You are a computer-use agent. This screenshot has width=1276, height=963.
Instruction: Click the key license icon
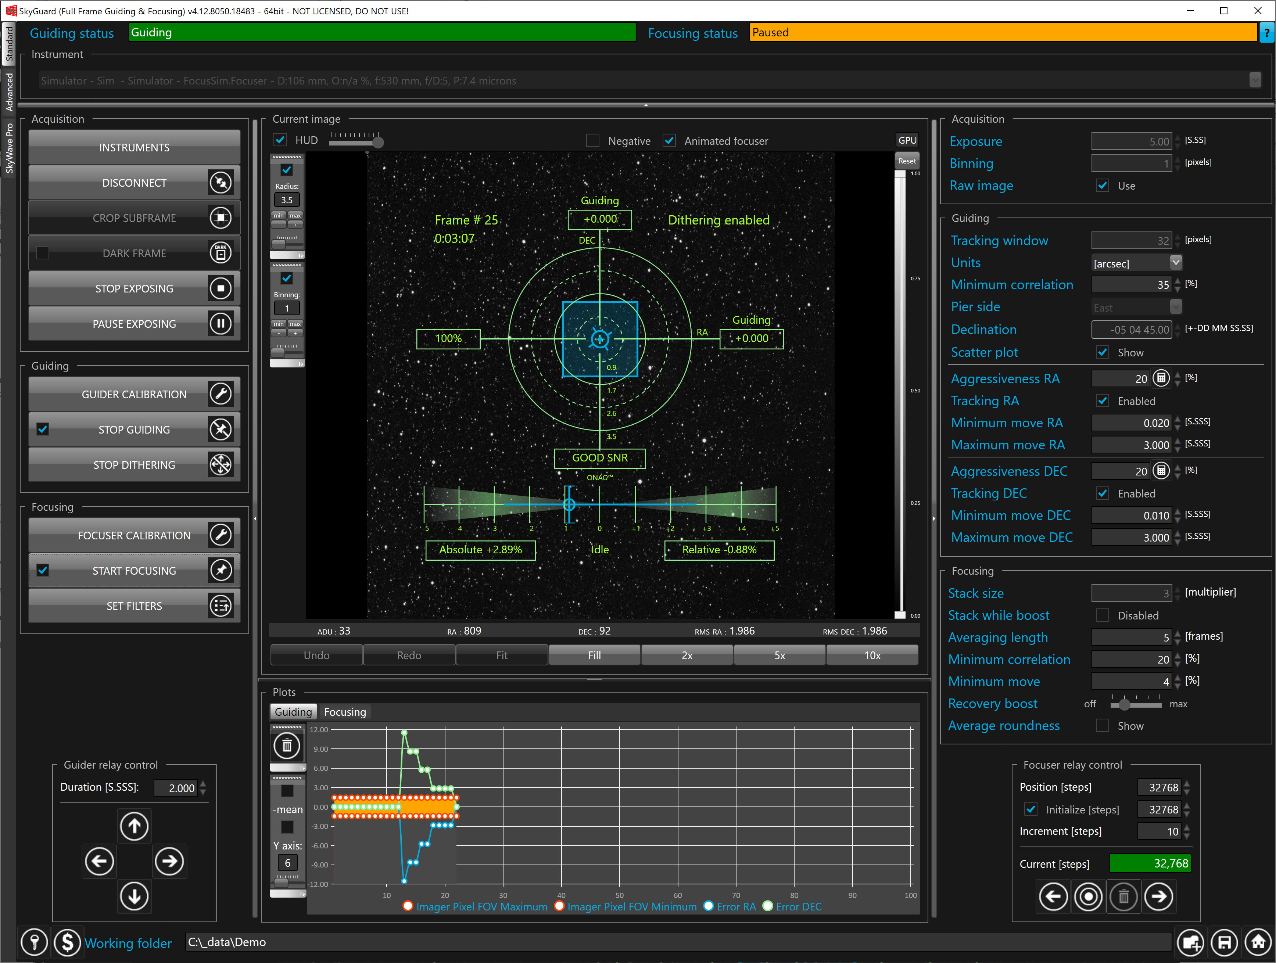35,943
